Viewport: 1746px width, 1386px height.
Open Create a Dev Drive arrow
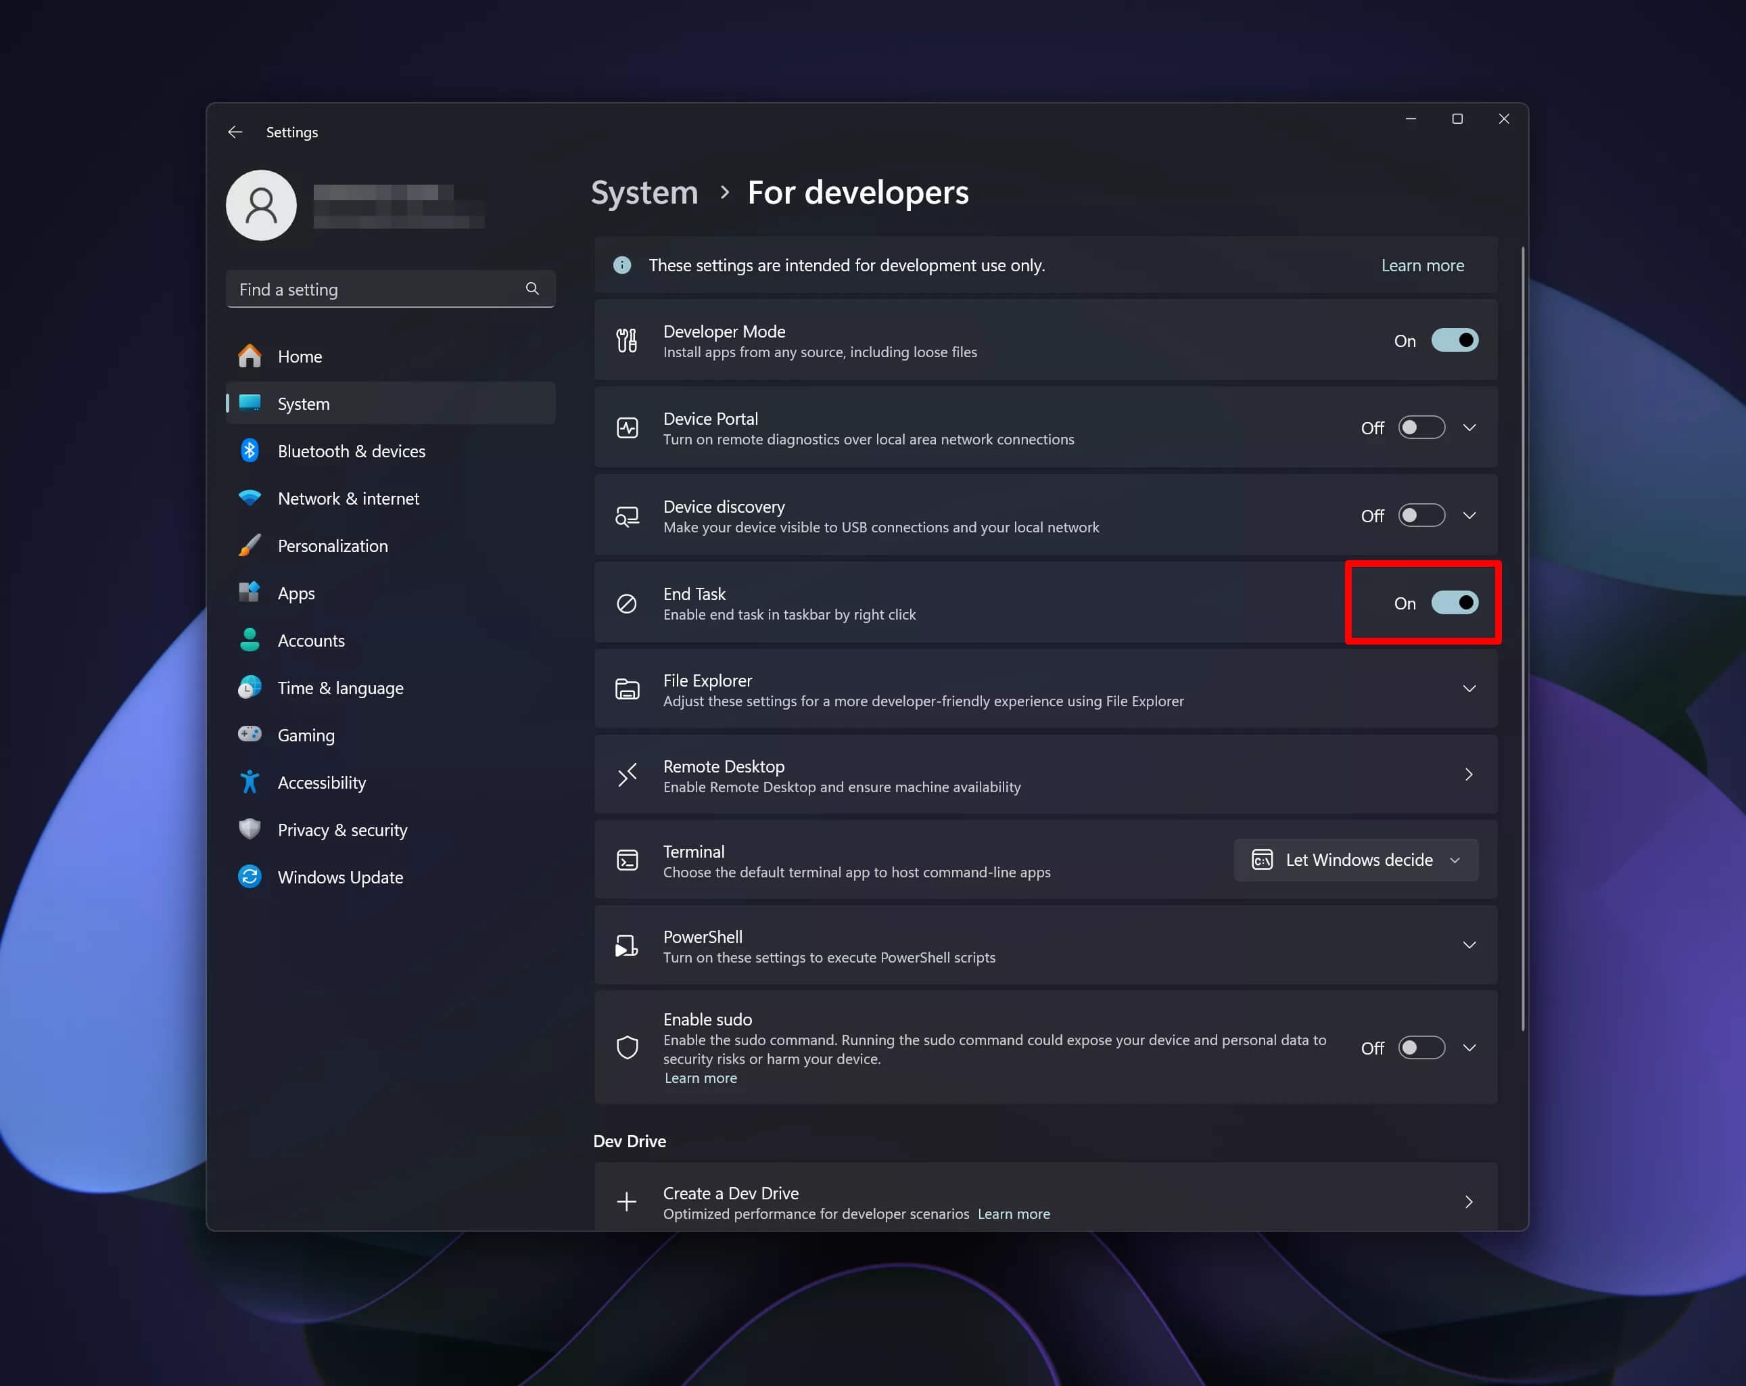pos(1469,1201)
